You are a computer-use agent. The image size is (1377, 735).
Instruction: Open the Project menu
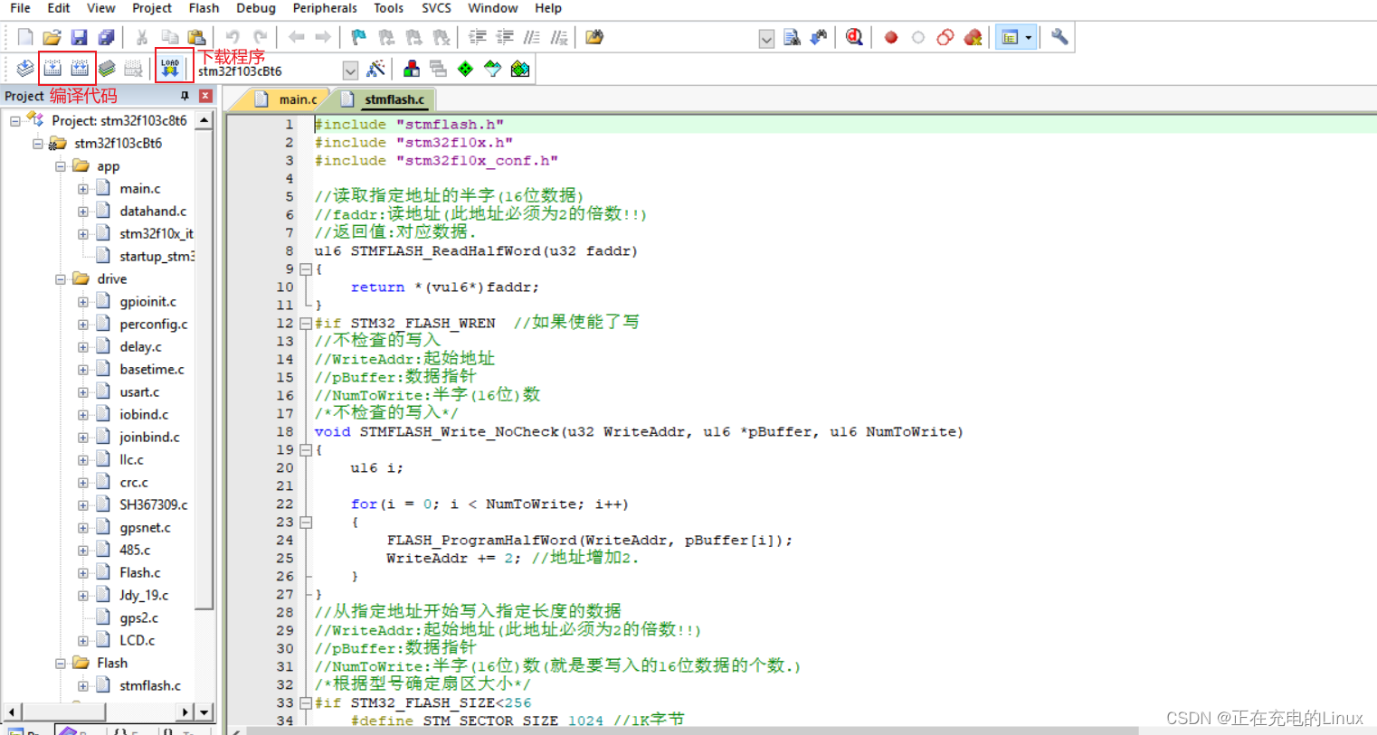coord(151,8)
